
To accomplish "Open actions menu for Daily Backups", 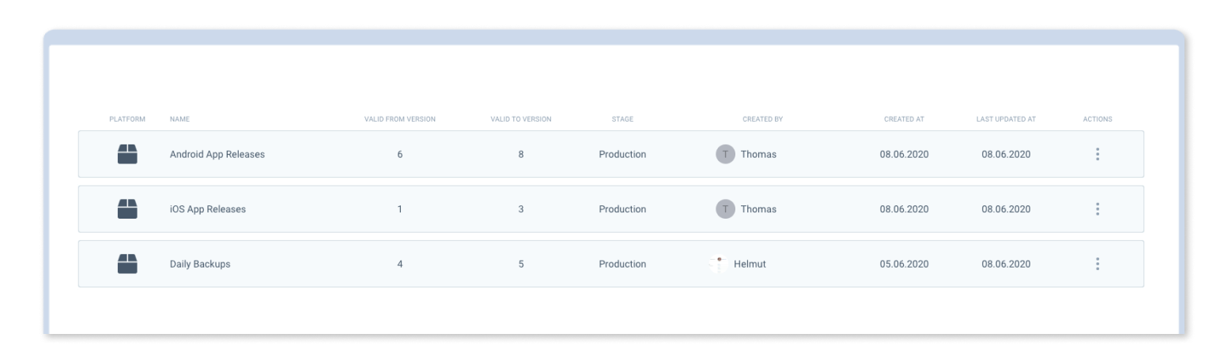I will pyautogui.click(x=1097, y=264).
